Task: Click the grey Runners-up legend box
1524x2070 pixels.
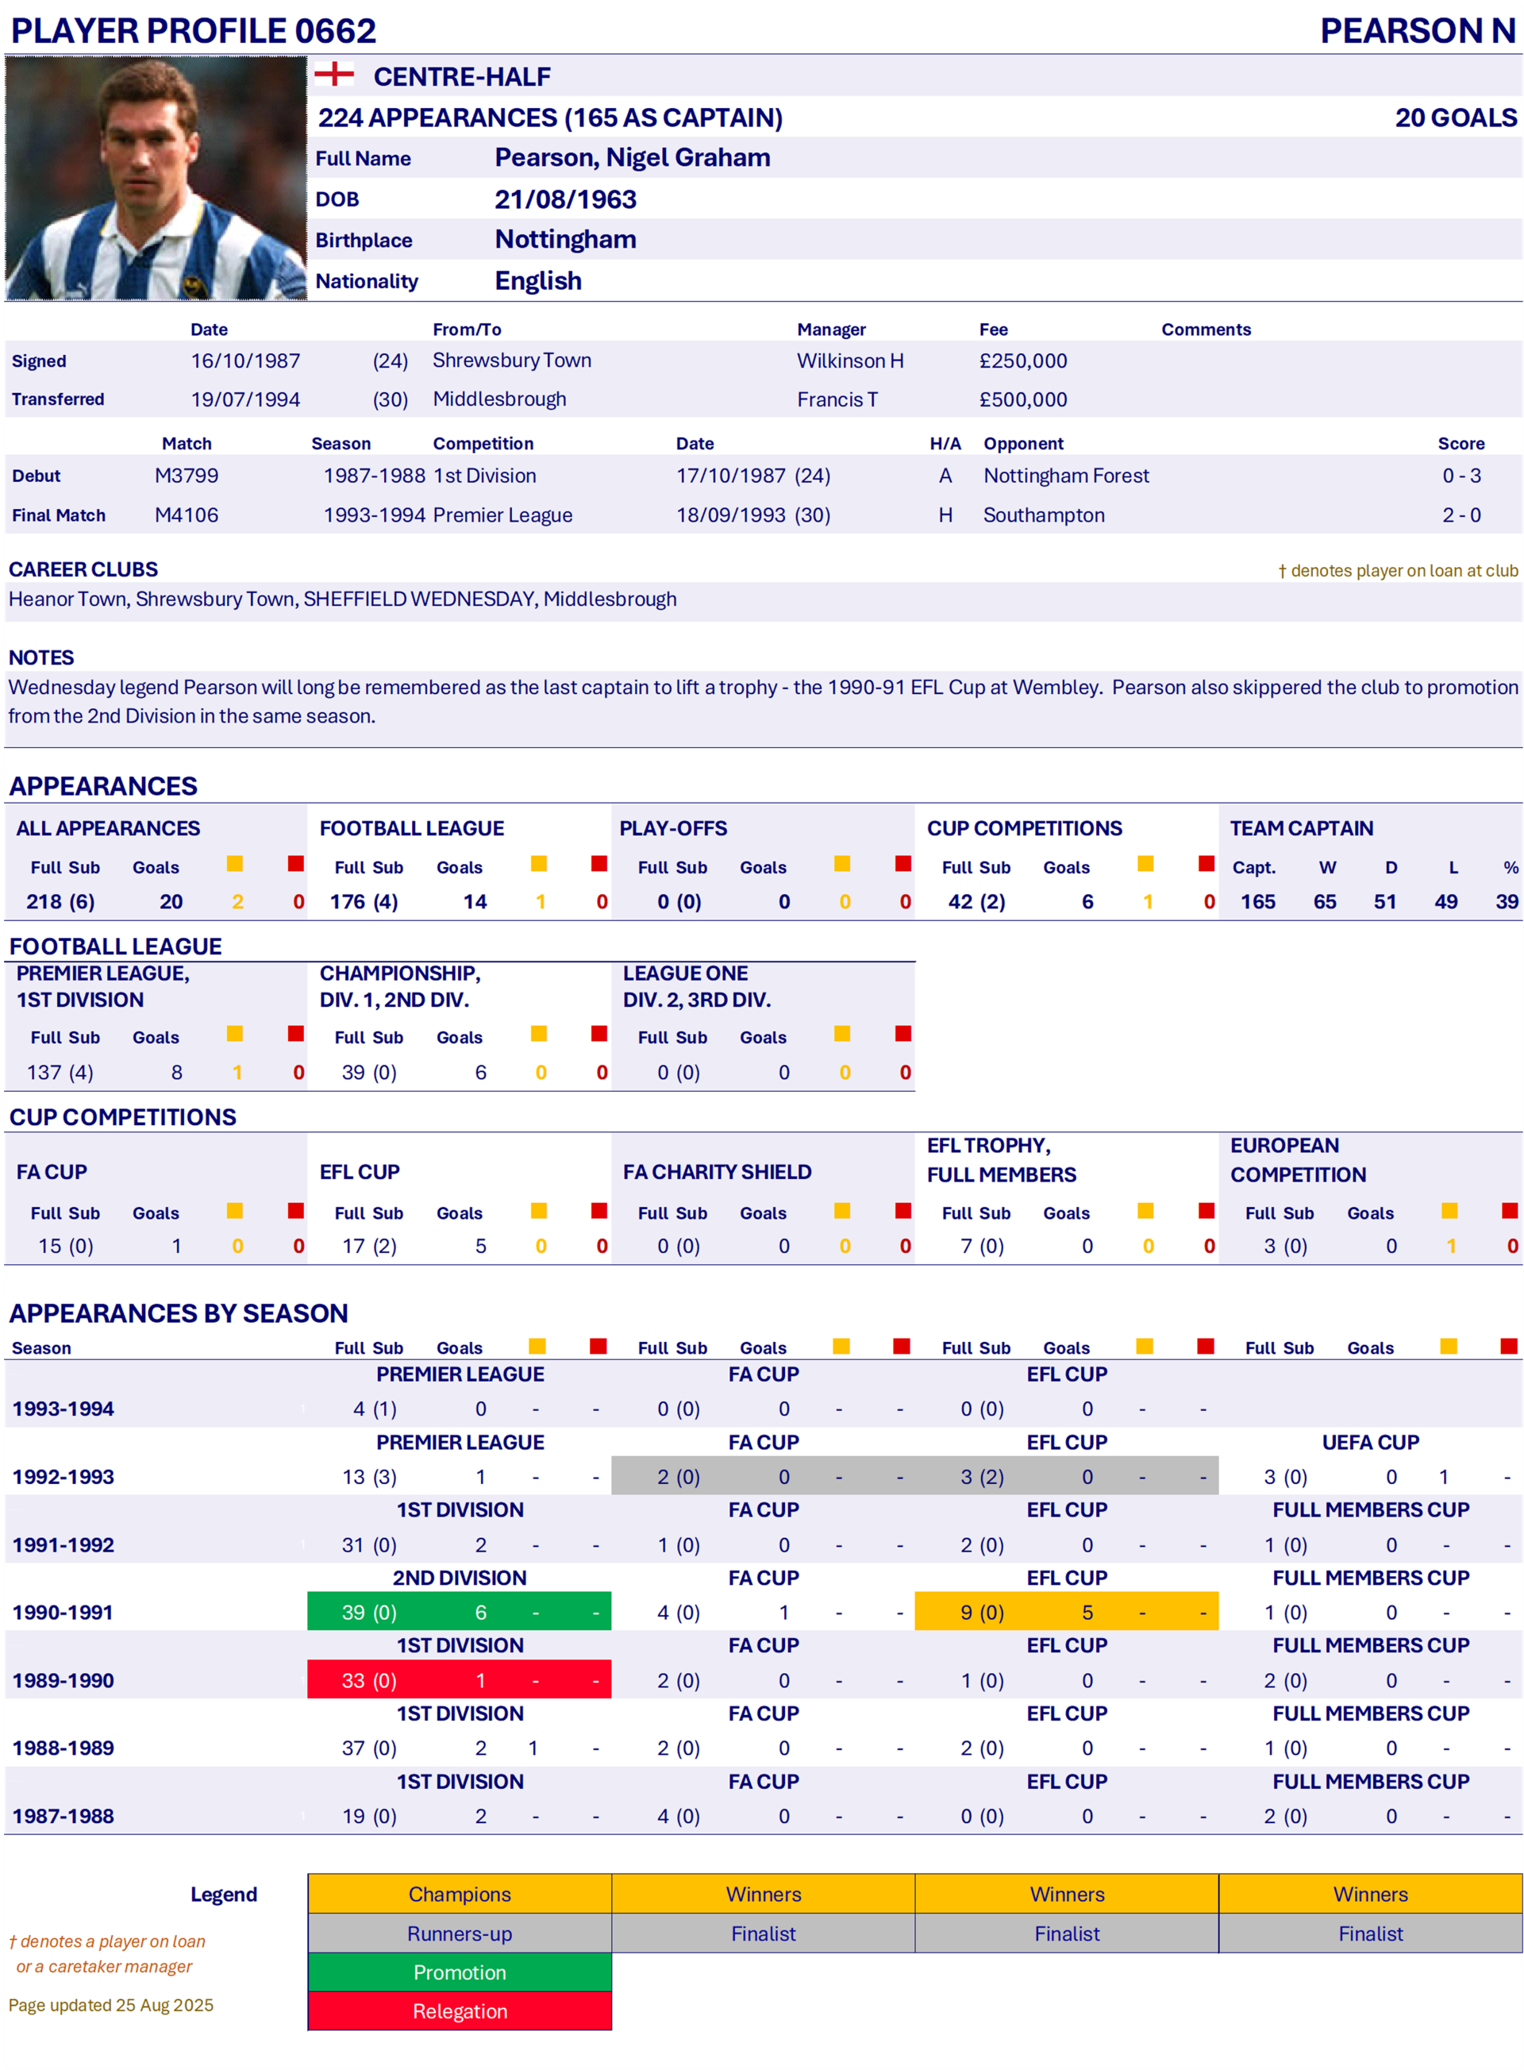Action: pos(460,1933)
